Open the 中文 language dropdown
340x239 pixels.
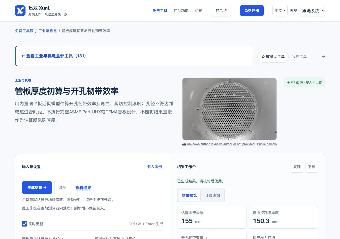pos(280,11)
